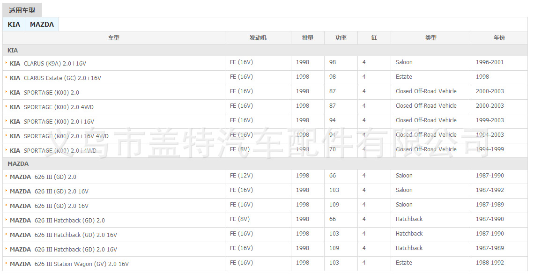
Task: Select power 98 in CLARUS Estate row
Action: click(x=333, y=77)
